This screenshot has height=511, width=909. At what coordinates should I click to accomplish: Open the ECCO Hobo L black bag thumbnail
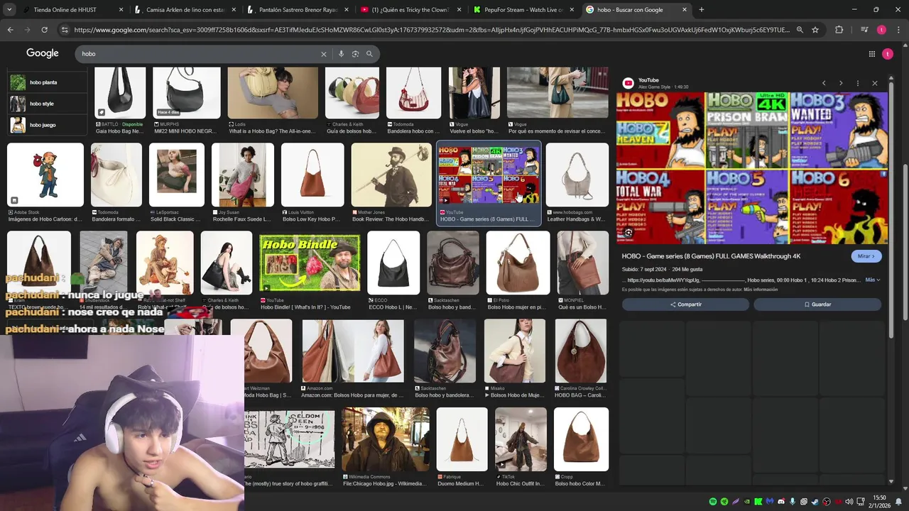pos(393,263)
